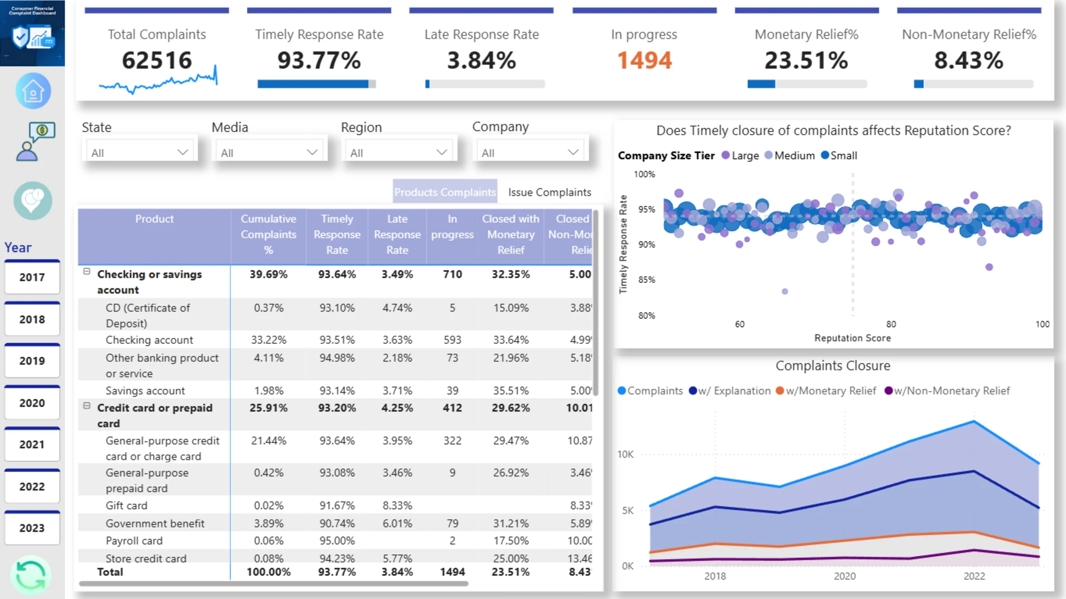Select the Checking account row
The height and width of the screenshot is (599, 1066).
[x=335, y=340]
